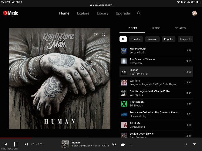Image resolution: width=202 pixels, height=151 pixels.
Task: Select the Discover filter chip
Action: click(152, 39)
